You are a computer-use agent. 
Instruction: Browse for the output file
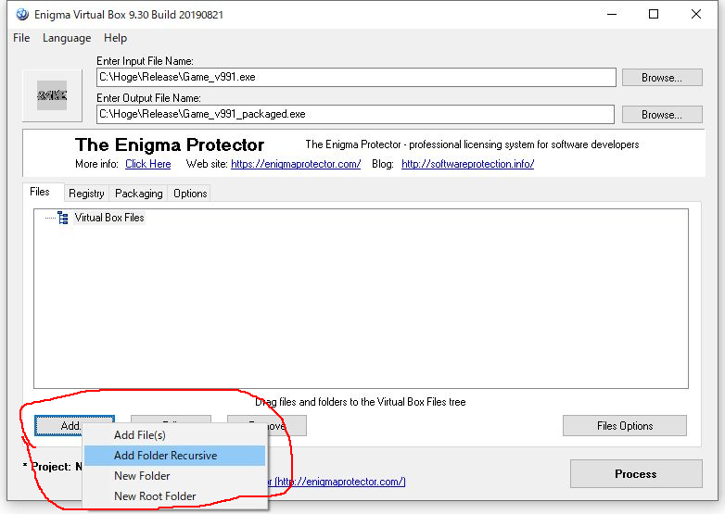click(x=662, y=115)
